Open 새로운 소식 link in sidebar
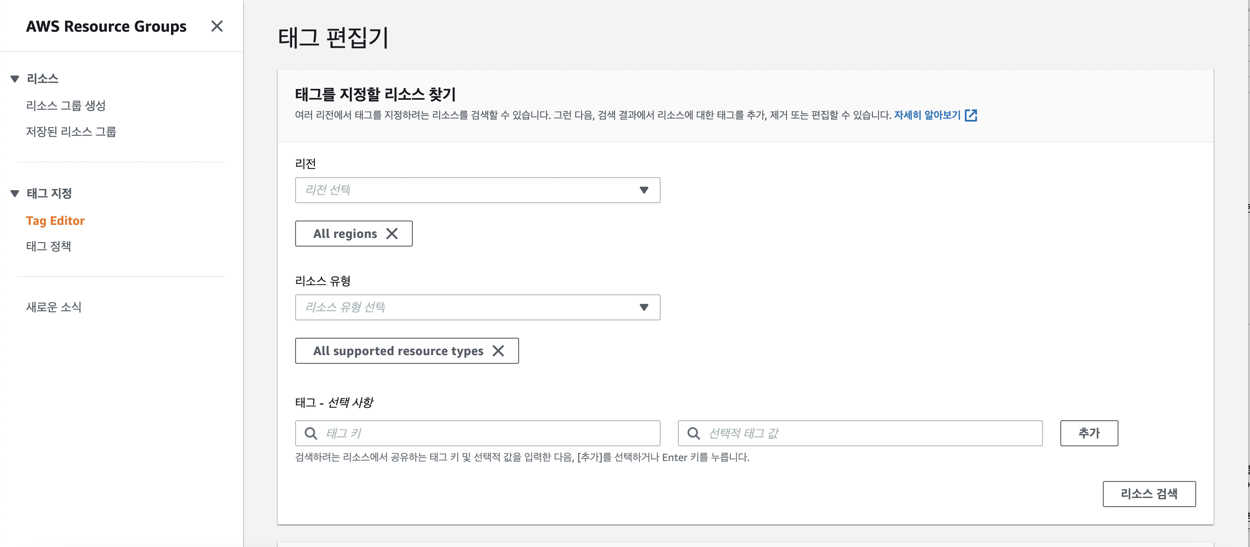 coord(53,307)
